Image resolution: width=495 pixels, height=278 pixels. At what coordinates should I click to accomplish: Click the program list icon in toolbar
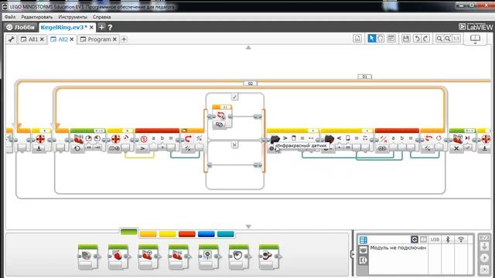point(357,39)
